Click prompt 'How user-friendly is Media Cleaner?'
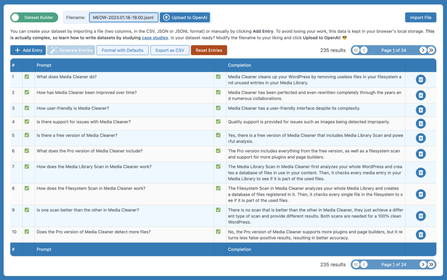The width and height of the screenshot is (447, 280). [73, 108]
